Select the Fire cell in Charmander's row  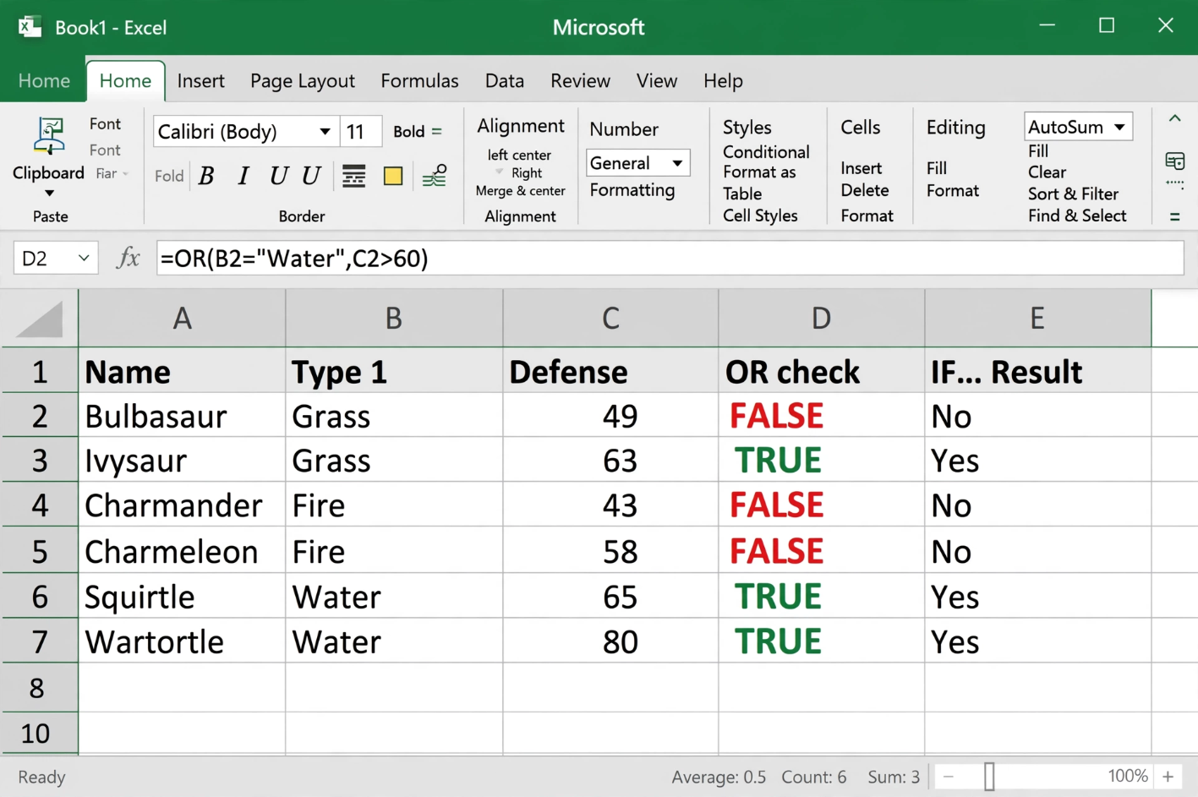[x=394, y=505]
